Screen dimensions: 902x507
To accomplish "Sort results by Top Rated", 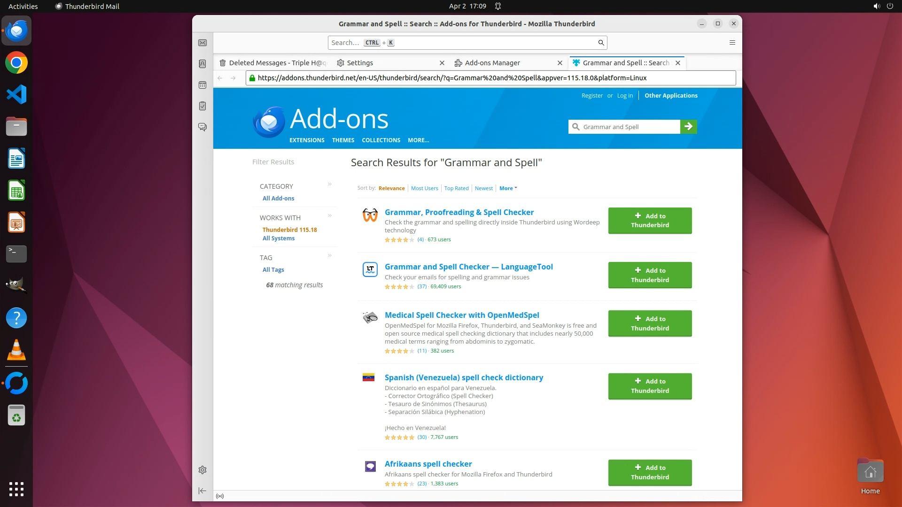I will coord(456,188).
